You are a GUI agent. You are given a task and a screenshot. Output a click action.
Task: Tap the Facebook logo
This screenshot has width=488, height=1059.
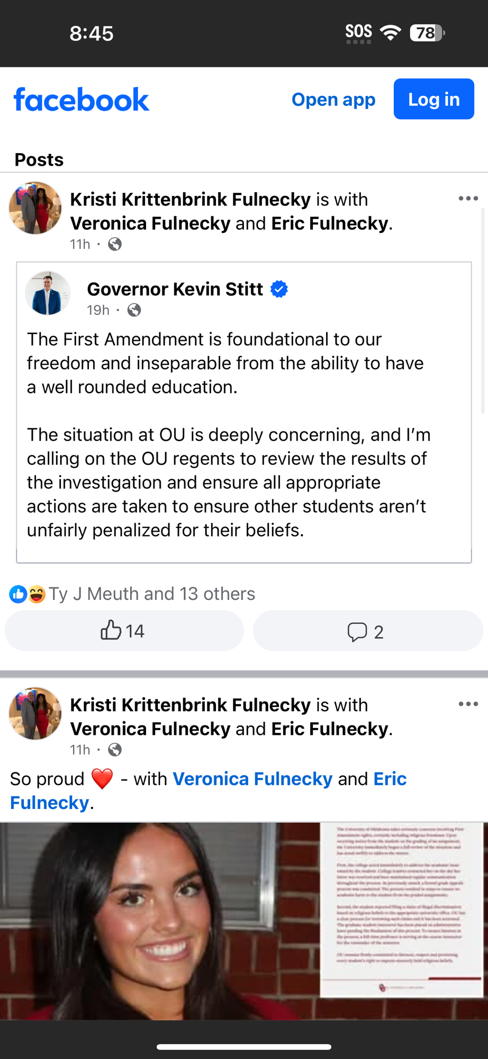(82, 100)
